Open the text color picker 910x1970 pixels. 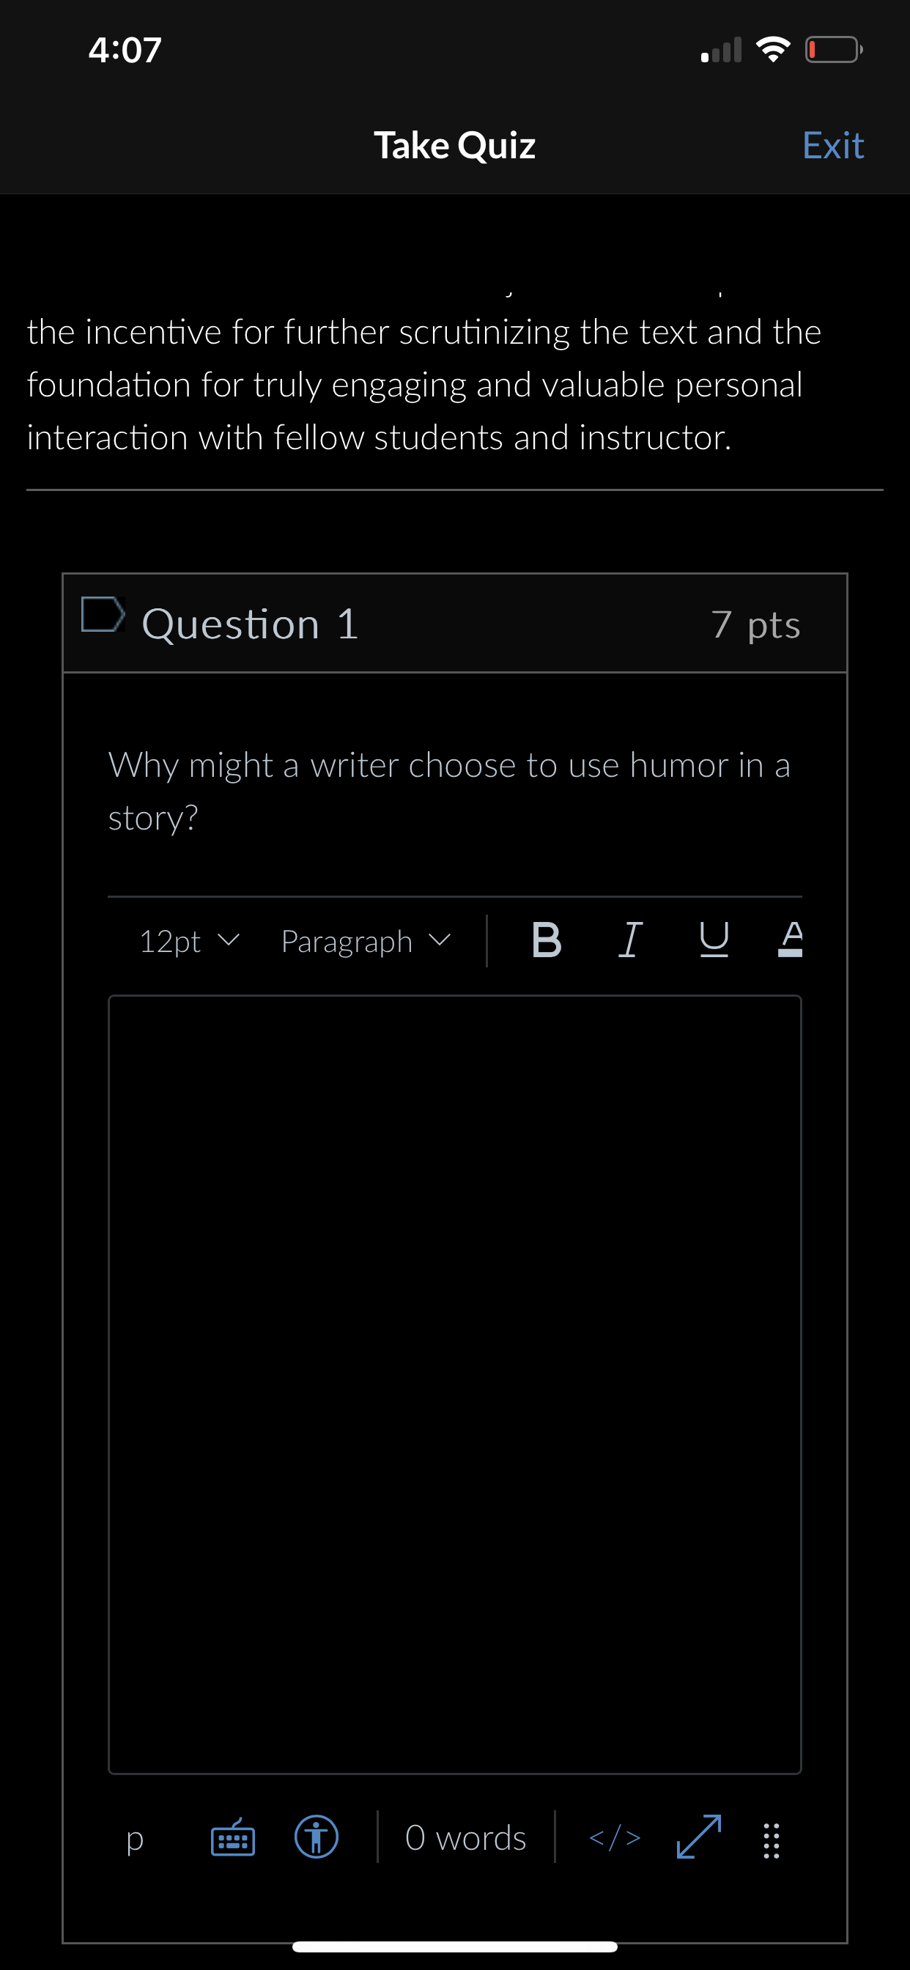point(790,940)
